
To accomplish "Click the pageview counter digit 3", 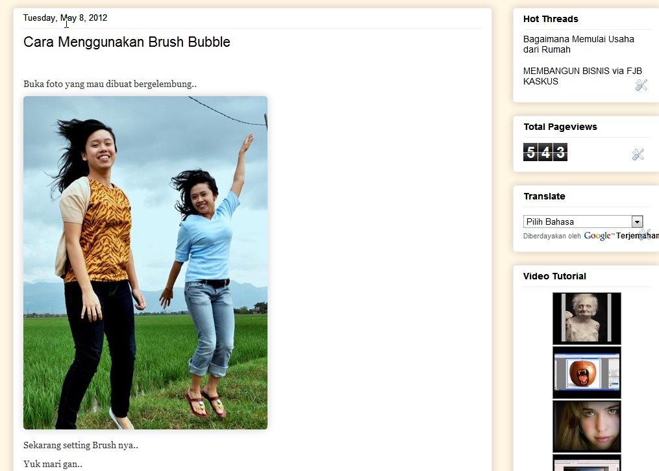I will [x=560, y=152].
